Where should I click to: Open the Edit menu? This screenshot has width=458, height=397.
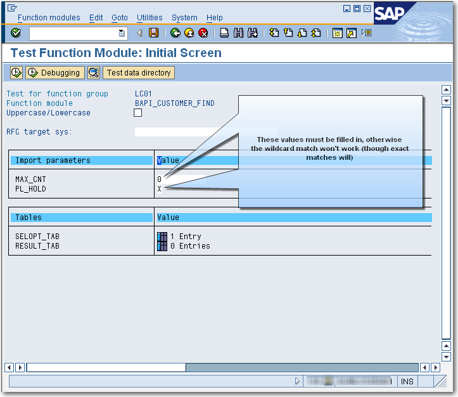(x=96, y=18)
